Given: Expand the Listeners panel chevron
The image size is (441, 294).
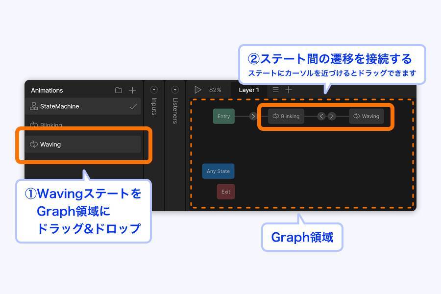Looking at the screenshot, I should 175,90.
